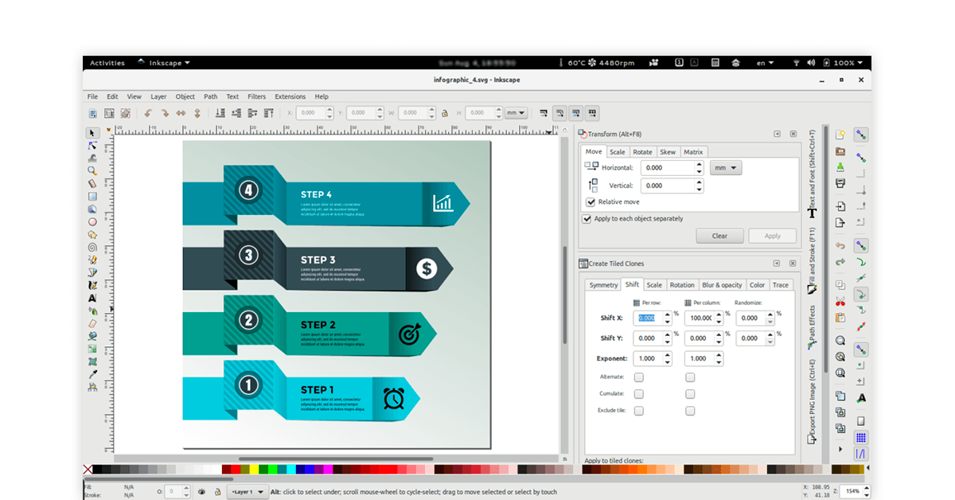This screenshot has height=500, width=955.
Task: Click Flip vertically icon
Action: click(198, 113)
